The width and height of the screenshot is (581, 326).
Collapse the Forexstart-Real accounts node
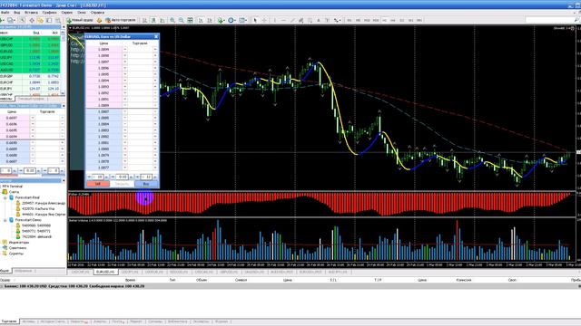click(x=5, y=197)
